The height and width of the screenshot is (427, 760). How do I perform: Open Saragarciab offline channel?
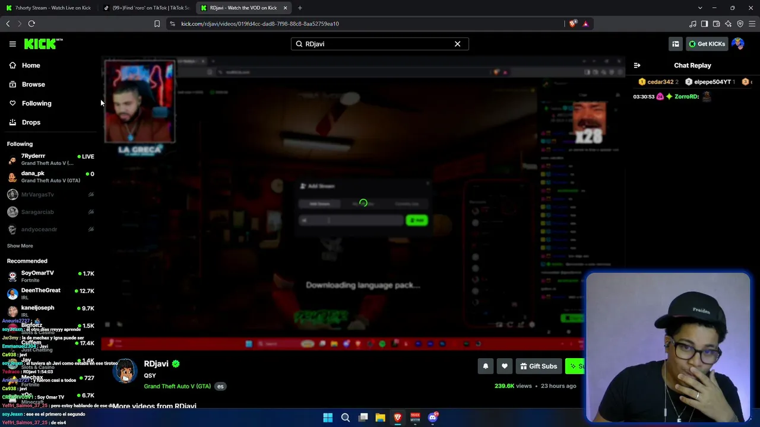point(50,212)
